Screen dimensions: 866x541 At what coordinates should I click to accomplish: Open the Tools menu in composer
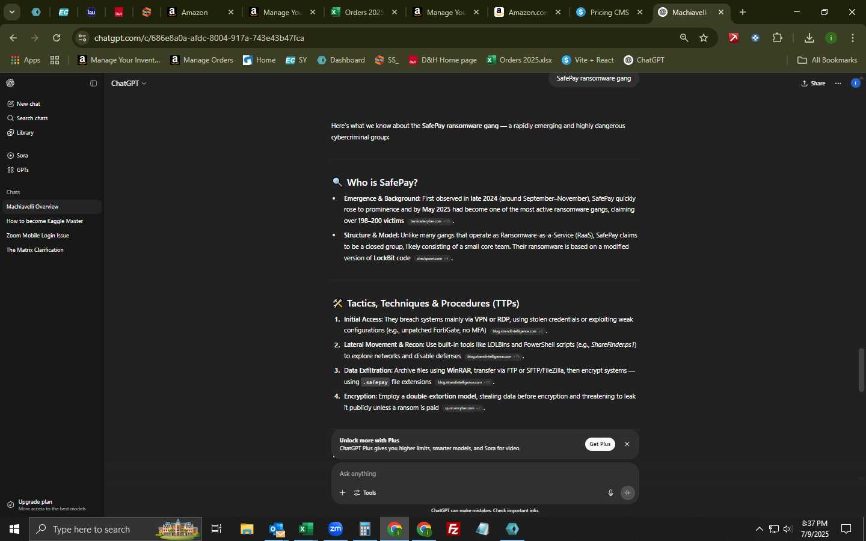tap(365, 493)
